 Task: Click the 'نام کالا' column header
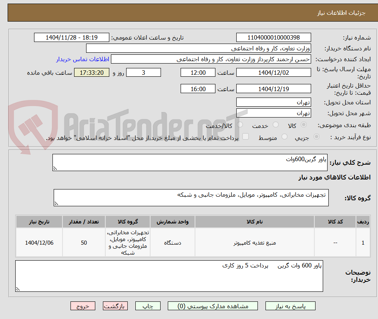click(x=255, y=222)
